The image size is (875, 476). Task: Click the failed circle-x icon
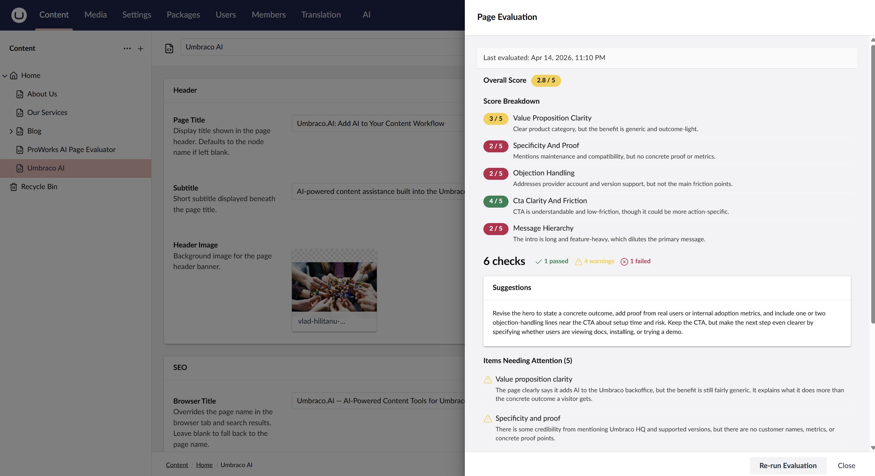624,262
